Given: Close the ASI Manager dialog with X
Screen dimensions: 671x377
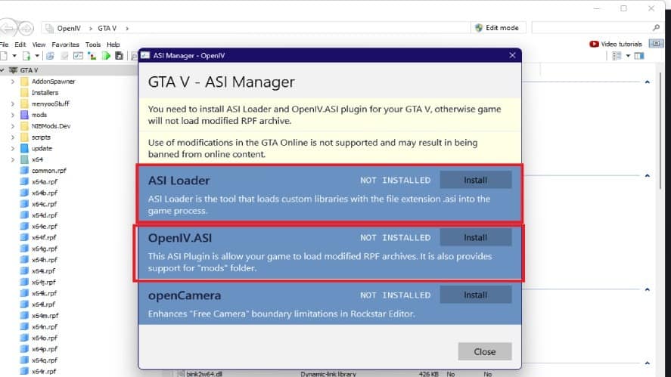Looking at the screenshot, I should click(512, 56).
